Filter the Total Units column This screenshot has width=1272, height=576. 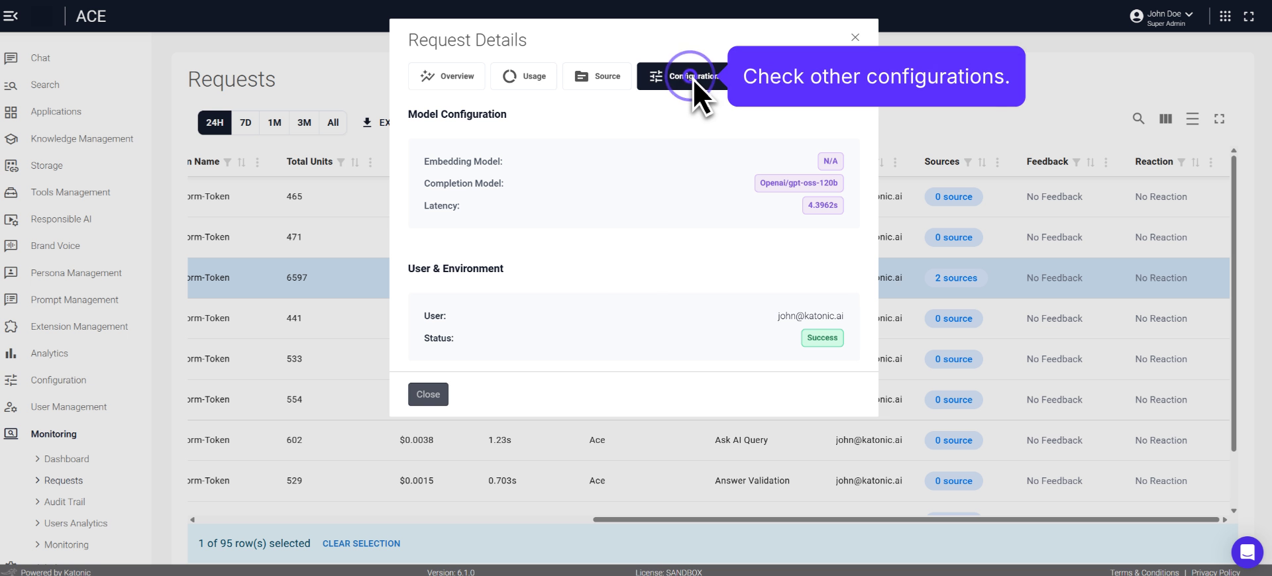[x=341, y=162]
